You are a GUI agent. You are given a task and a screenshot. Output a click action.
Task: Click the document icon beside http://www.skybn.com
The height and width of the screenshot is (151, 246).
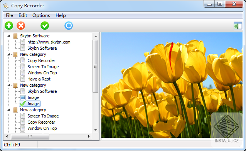(x=23, y=42)
